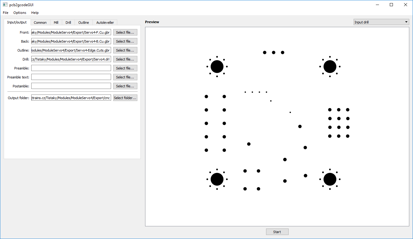Switch to the Drill settings tab

68,22
